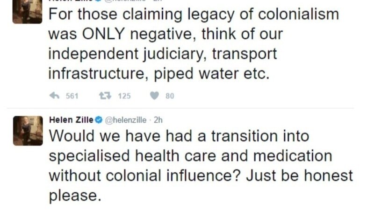Click the 125 retweets count
374x210 pixels.
coord(124,96)
